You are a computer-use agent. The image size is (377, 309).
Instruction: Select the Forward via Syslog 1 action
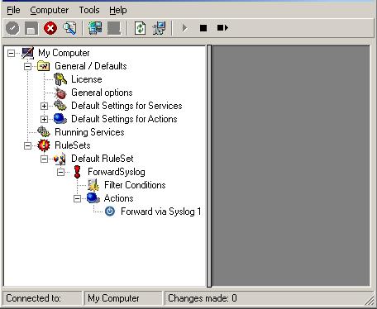pos(161,212)
